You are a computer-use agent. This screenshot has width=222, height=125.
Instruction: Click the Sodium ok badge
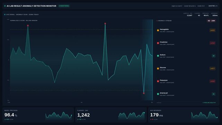click(213, 56)
